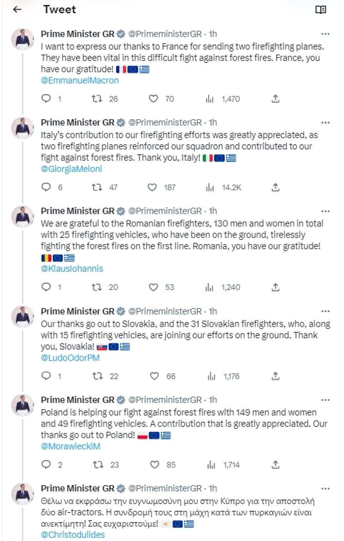344x541 pixels.
Task: Open Prime Minister GR profile via avatar
Action: tap(22, 39)
